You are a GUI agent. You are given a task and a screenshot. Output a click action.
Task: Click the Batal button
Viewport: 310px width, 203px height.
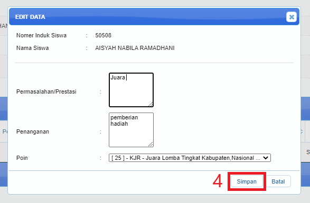tap(278, 181)
